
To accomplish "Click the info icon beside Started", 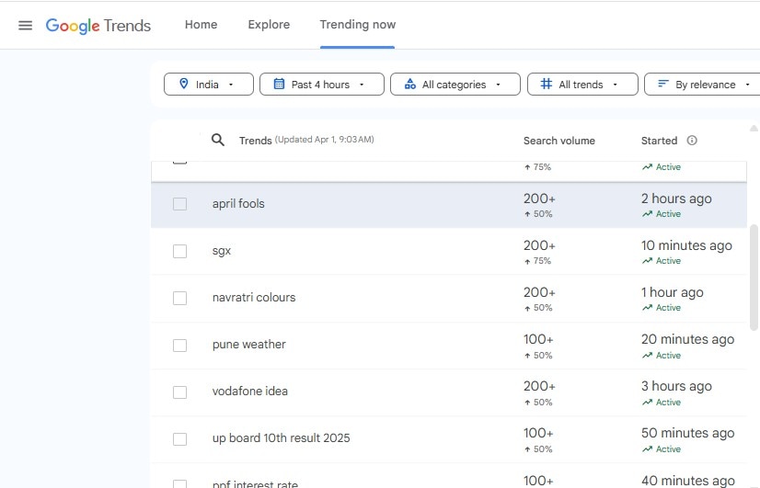I will click(x=692, y=141).
